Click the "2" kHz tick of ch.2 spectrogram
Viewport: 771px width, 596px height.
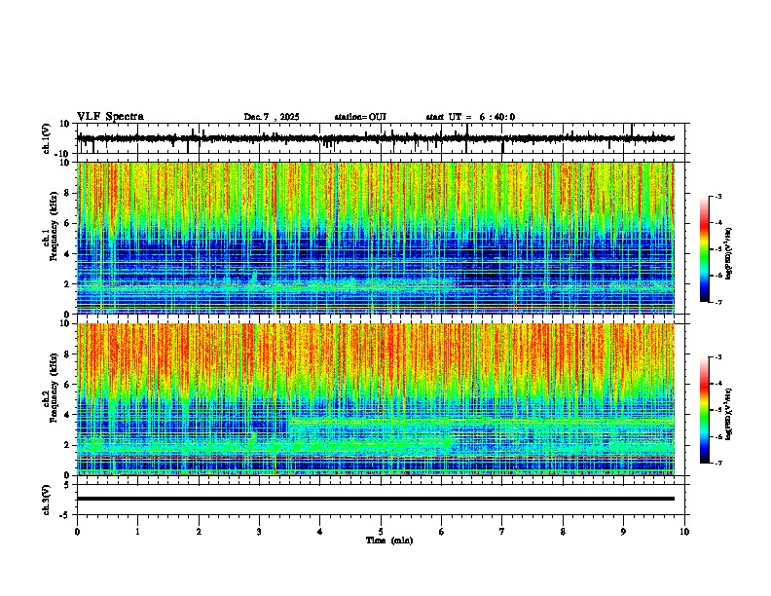click(x=67, y=445)
